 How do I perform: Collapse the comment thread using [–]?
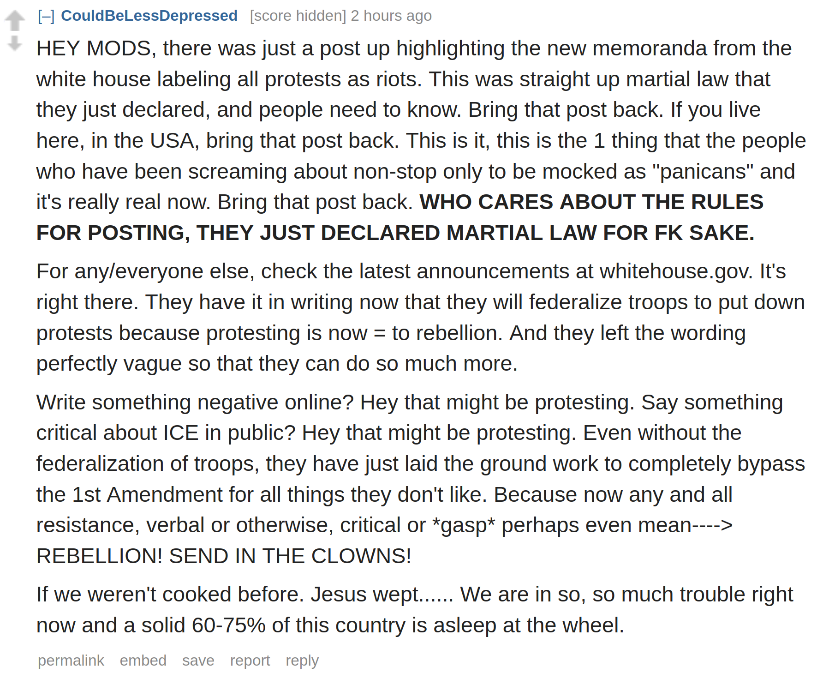click(x=46, y=16)
